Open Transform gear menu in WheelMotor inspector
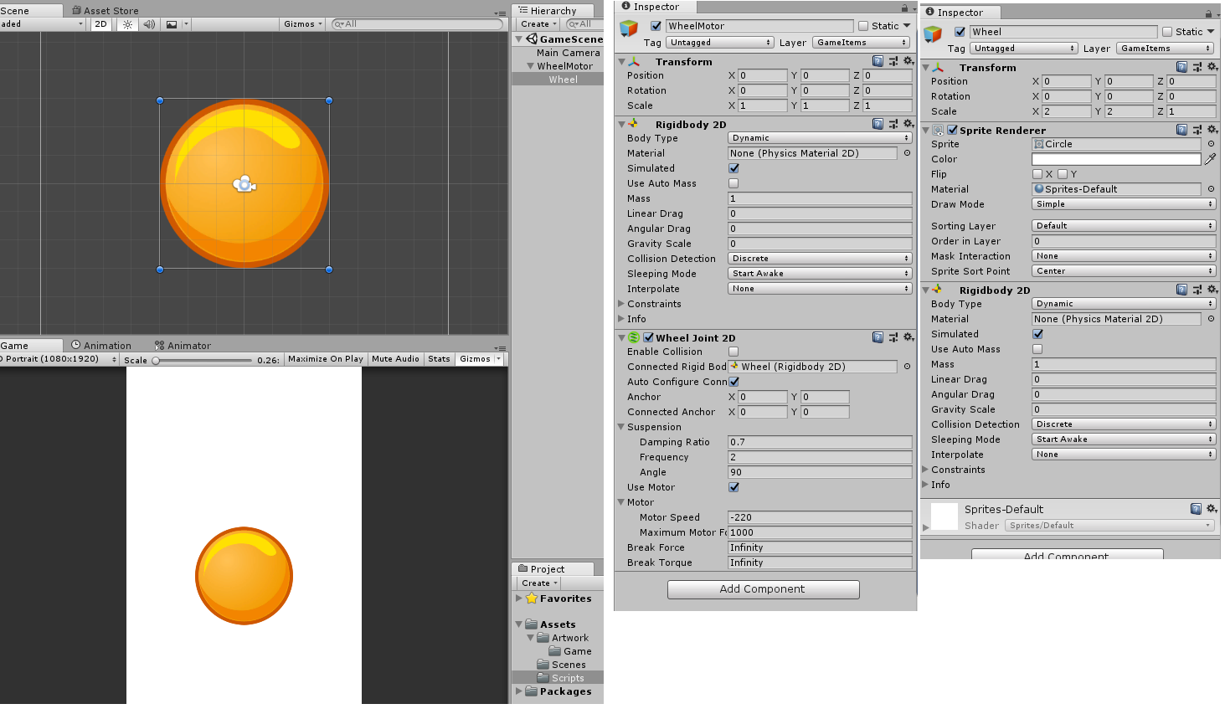The height and width of the screenshot is (709, 1225). point(908,61)
